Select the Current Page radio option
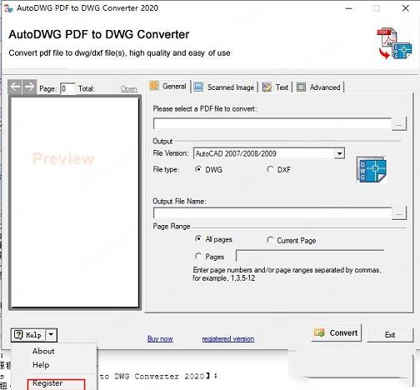This screenshot has width=420, height=390. coord(270,239)
